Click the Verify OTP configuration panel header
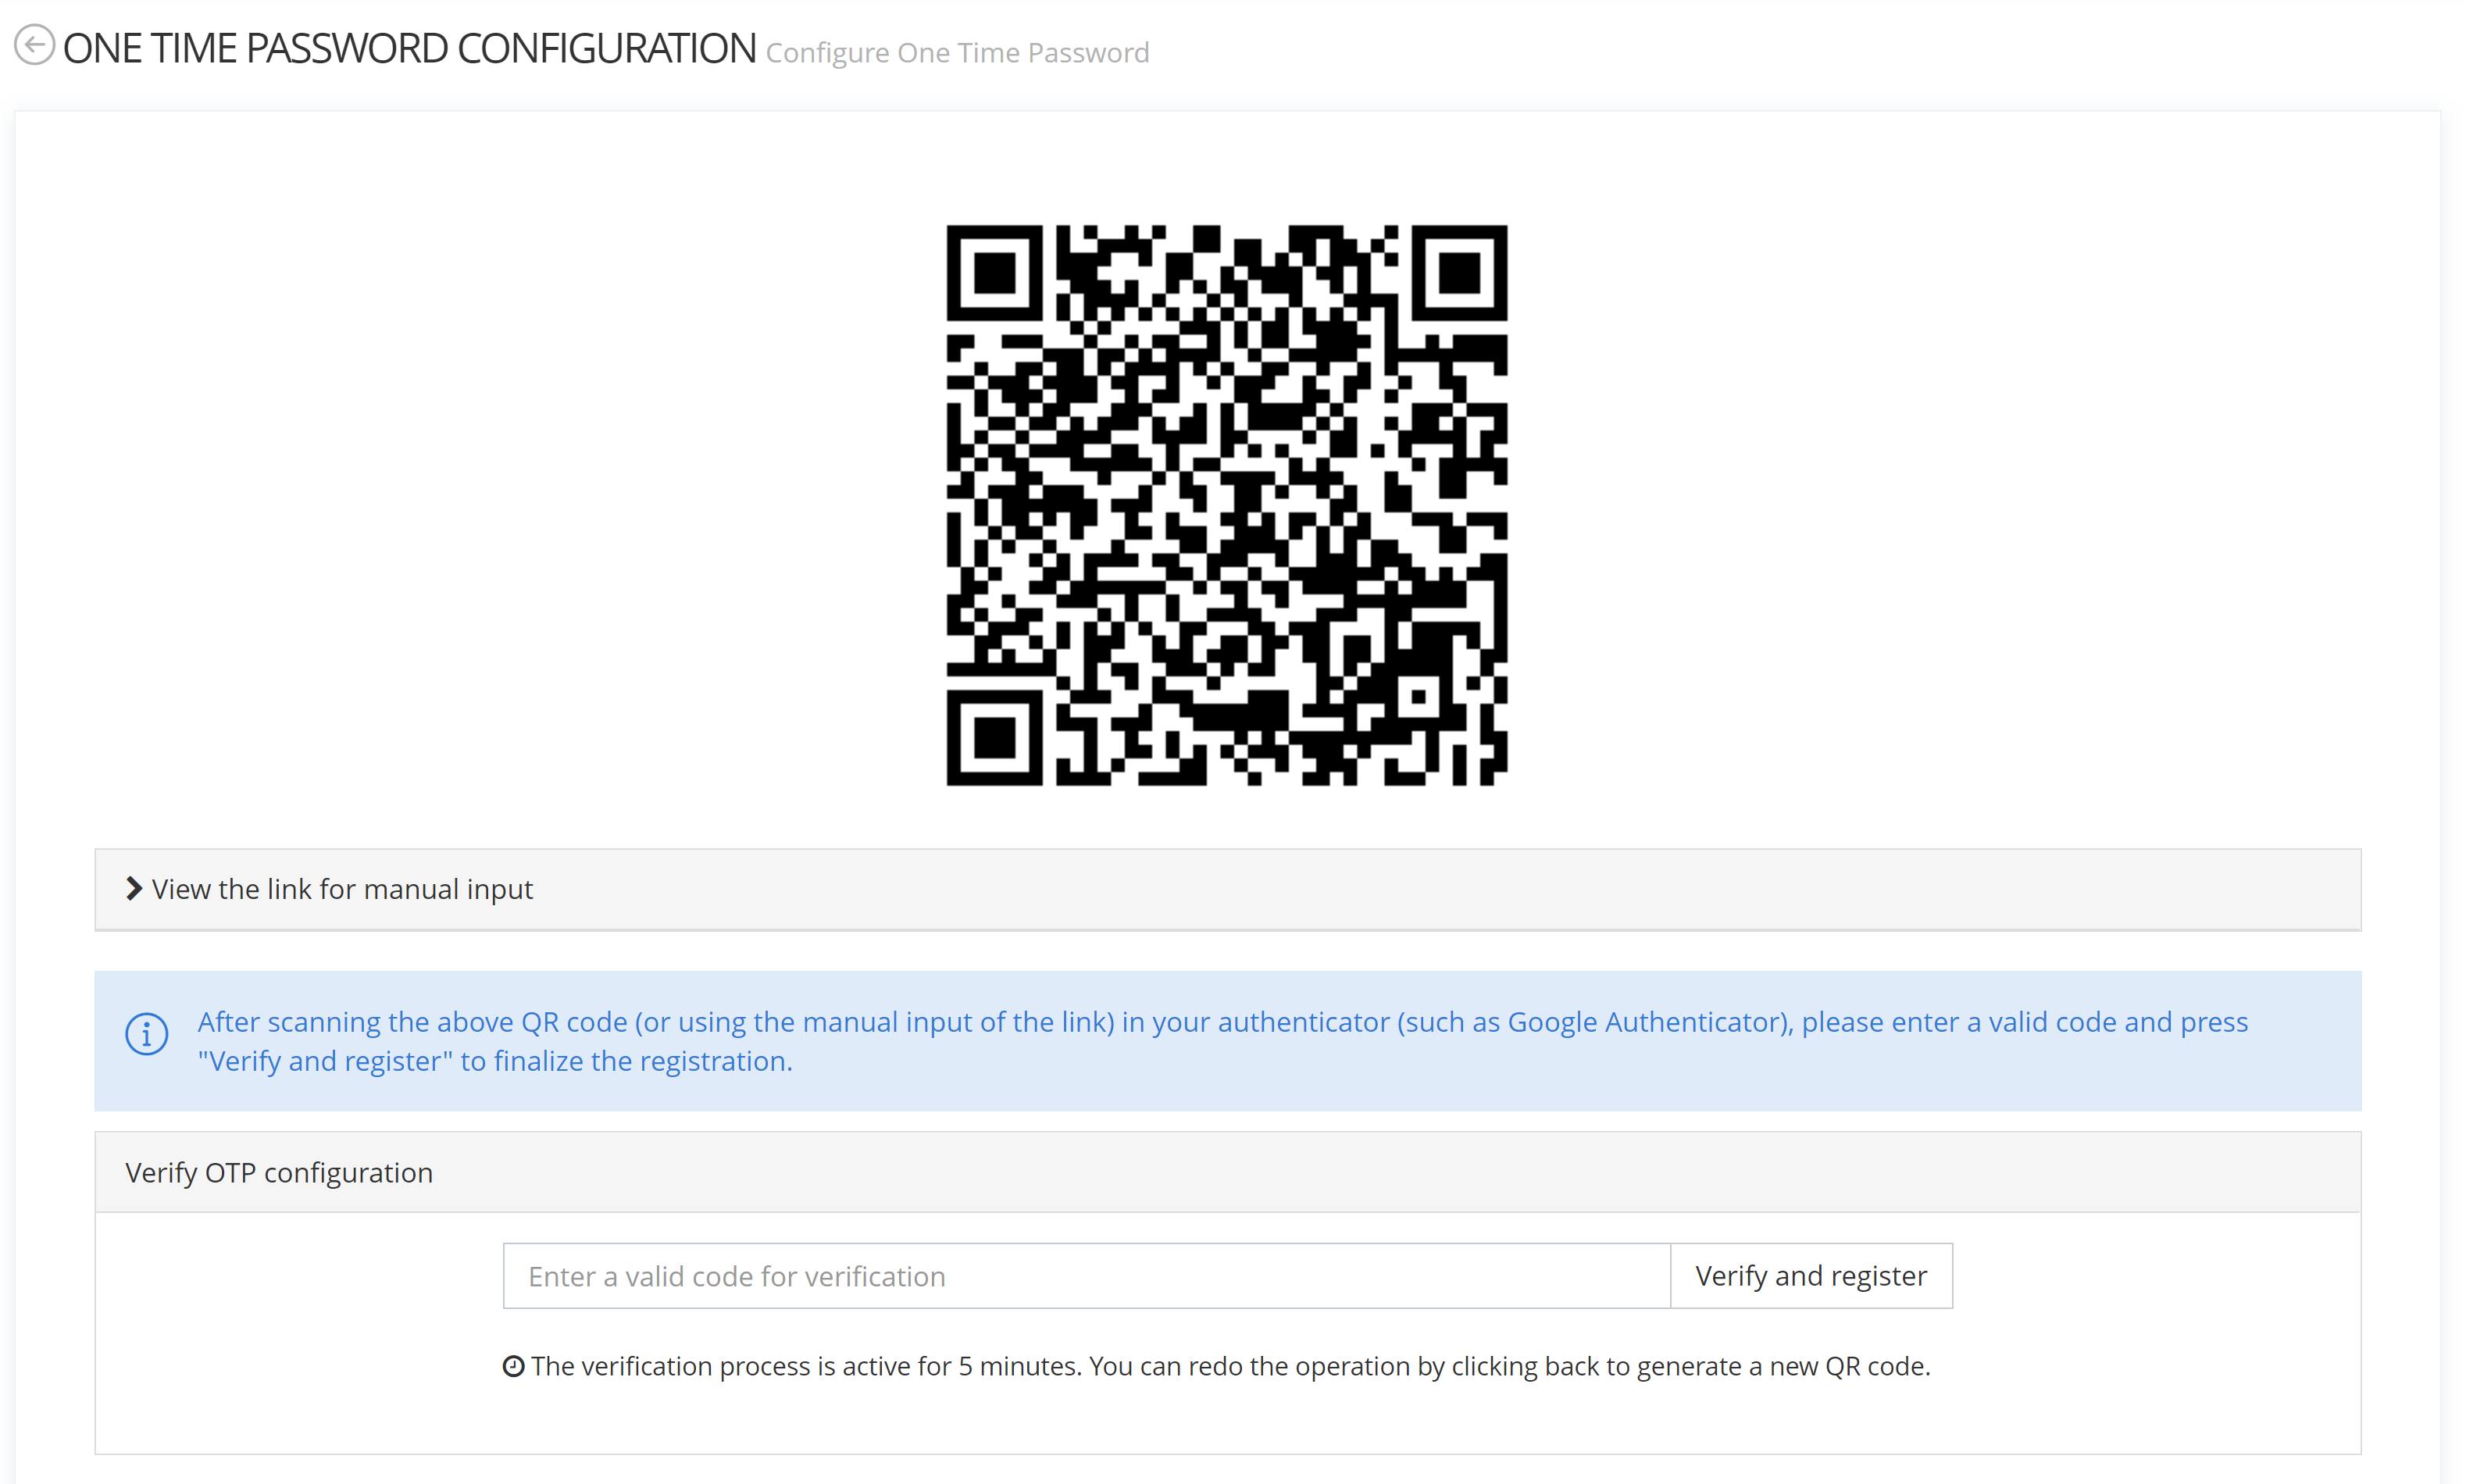 click(1228, 1172)
